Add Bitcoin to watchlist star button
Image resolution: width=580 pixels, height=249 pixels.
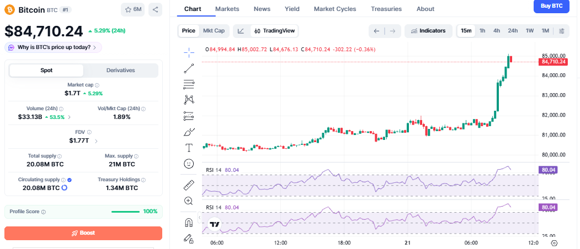click(x=133, y=9)
